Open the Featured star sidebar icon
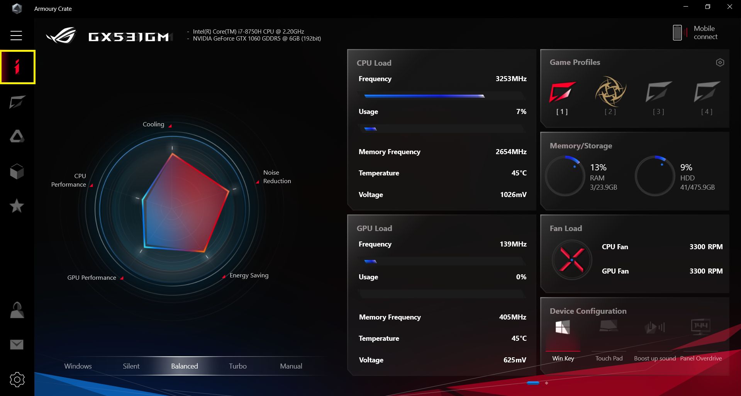 (x=17, y=206)
